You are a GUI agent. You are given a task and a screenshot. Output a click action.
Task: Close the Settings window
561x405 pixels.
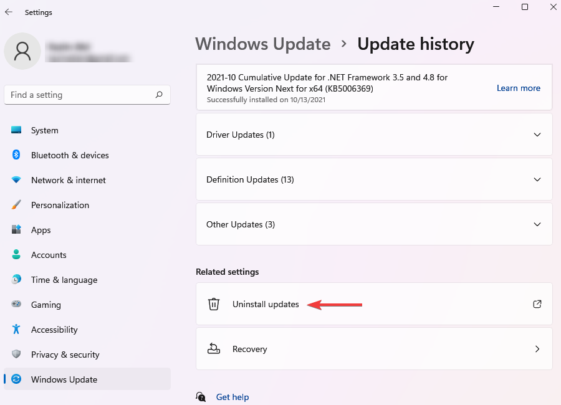pyautogui.click(x=553, y=7)
